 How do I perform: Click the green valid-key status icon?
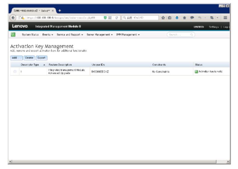click(x=196, y=71)
